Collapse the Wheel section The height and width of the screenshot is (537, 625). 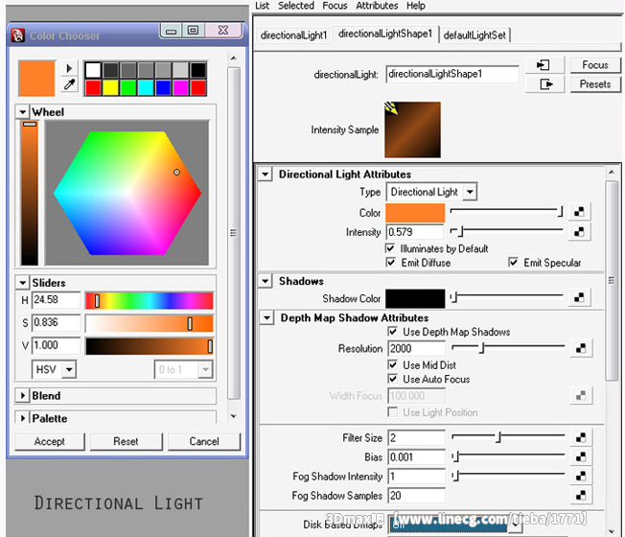[x=23, y=112]
